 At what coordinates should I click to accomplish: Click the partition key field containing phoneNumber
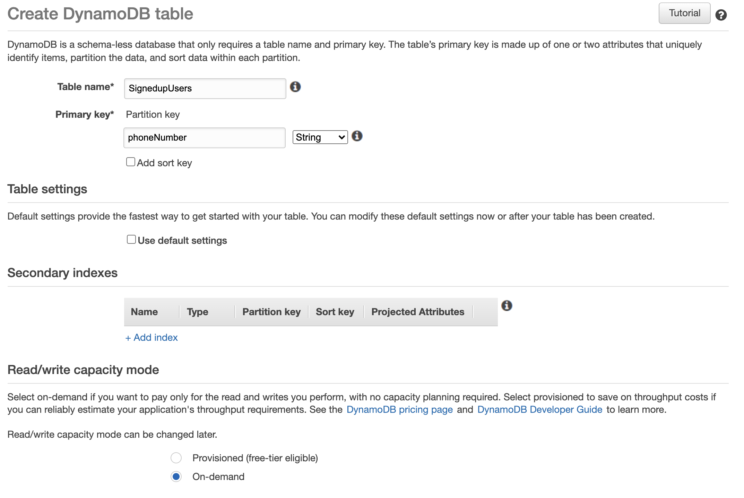coord(205,137)
